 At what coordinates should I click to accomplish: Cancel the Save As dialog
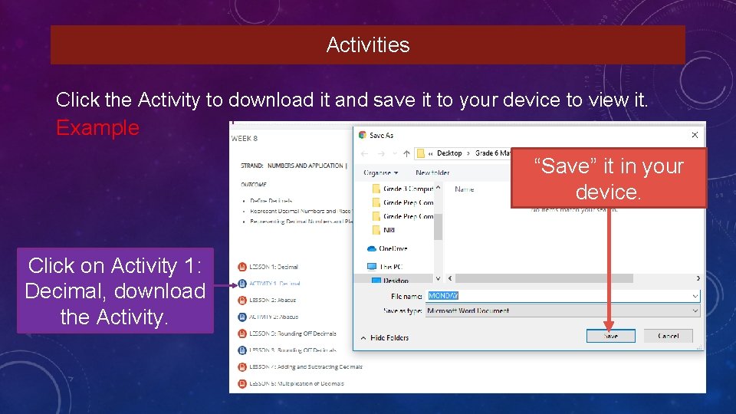(x=669, y=336)
